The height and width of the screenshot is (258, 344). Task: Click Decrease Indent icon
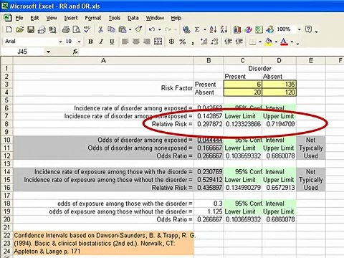click(228, 42)
